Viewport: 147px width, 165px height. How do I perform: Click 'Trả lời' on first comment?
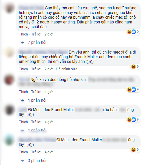pos(36,34)
